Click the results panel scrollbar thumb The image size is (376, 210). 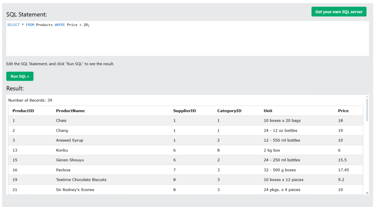[367, 110]
